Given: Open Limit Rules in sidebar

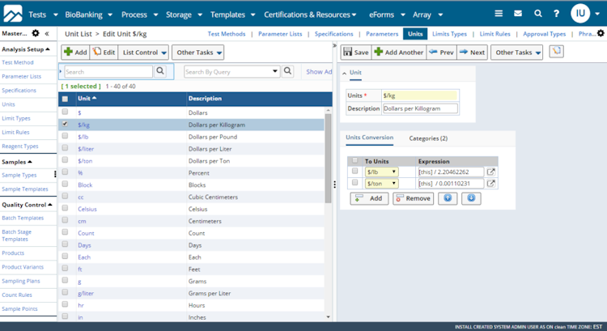Looking at the screenshot, I should click(x=15, y=132).
